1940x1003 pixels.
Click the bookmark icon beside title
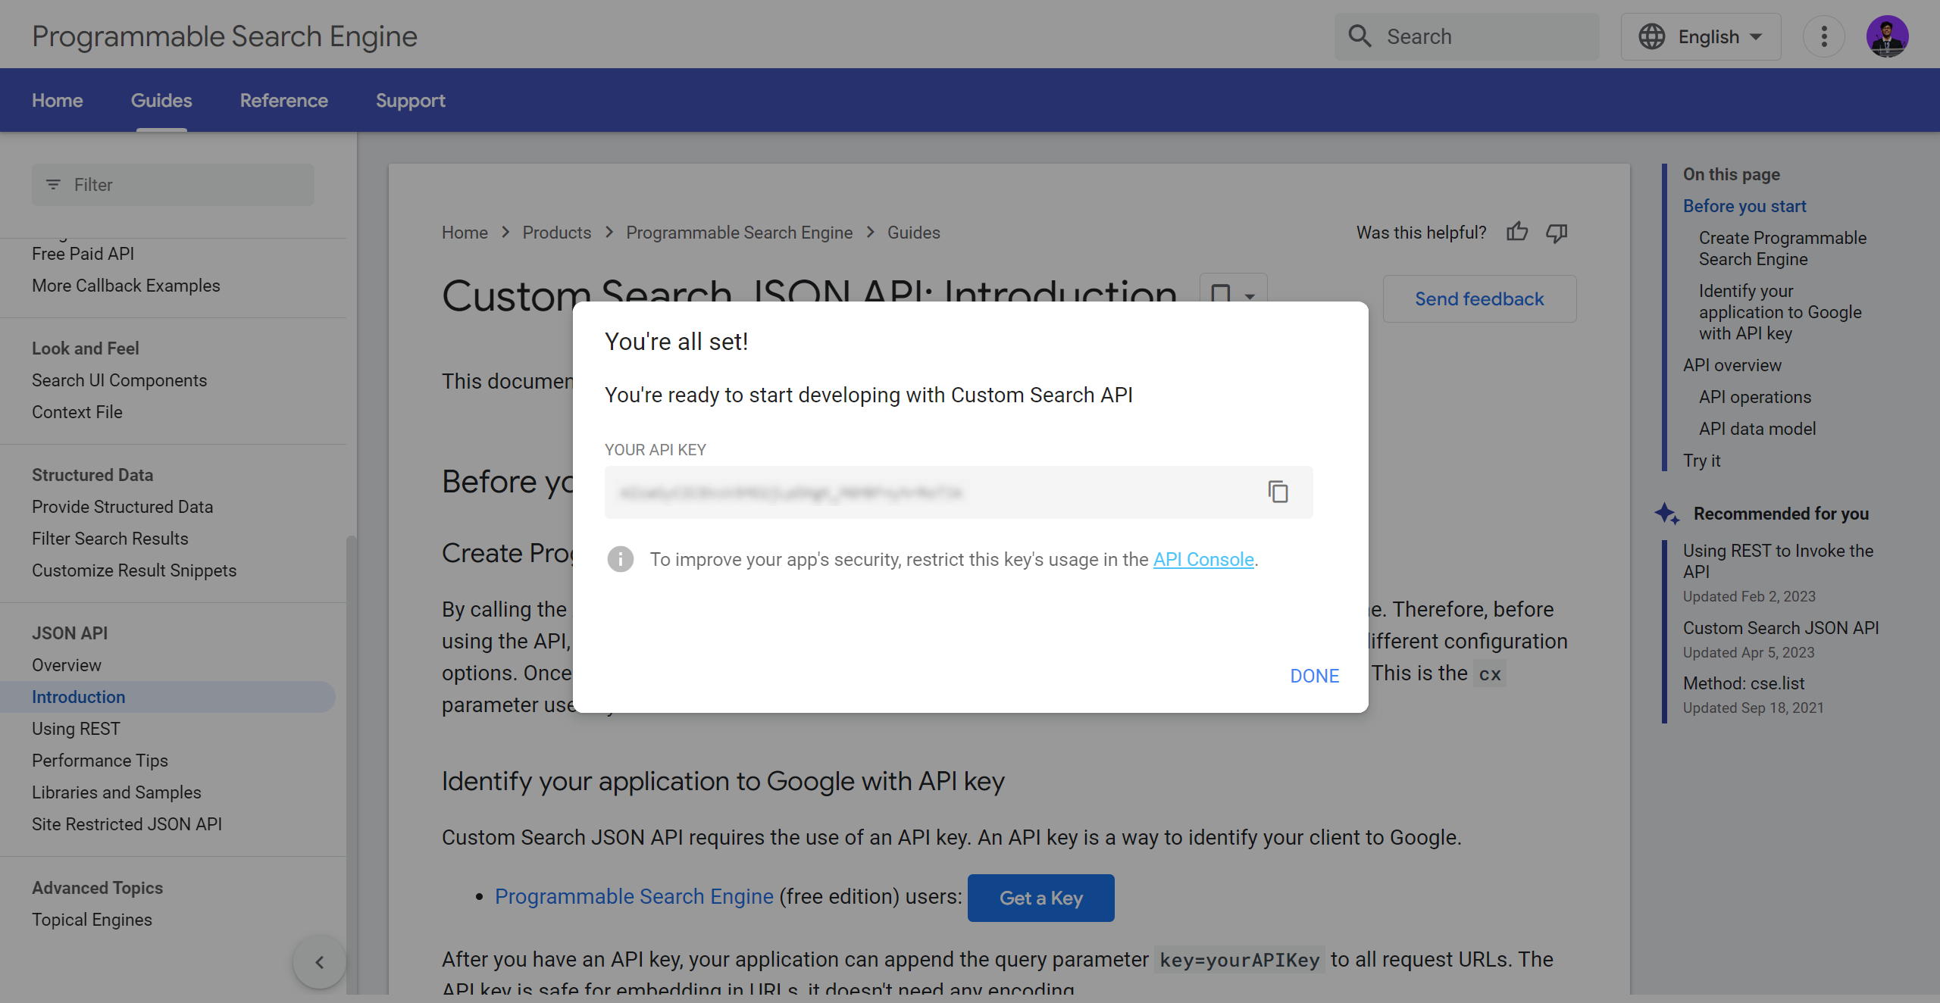point(1220,293)
